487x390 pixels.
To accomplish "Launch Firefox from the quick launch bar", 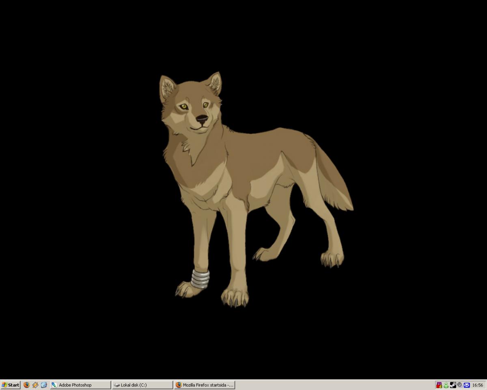I will click(27, 385).
